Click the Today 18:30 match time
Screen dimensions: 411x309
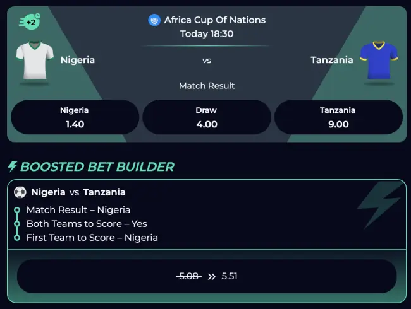206,34
